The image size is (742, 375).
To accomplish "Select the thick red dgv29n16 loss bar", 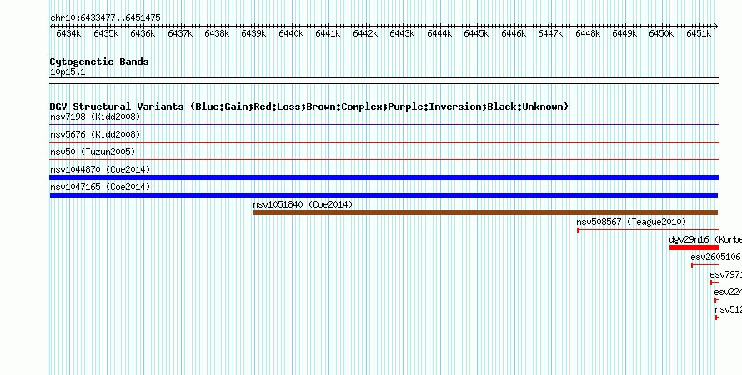I will click(x=694, y=247).
